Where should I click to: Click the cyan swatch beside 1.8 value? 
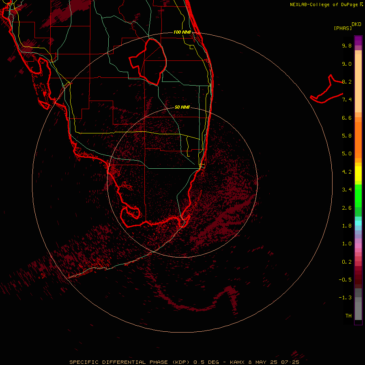pyautogui.click(x=358, y=223)
